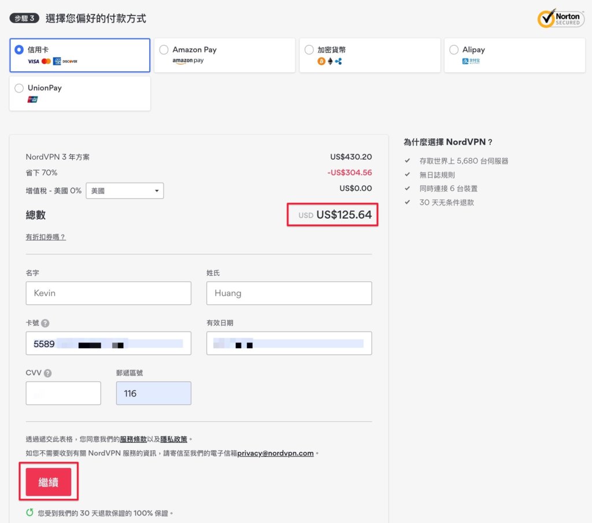The image size is (592, 523).
Task: Focus the 卡號 card number field
Action: click(108, 343)
